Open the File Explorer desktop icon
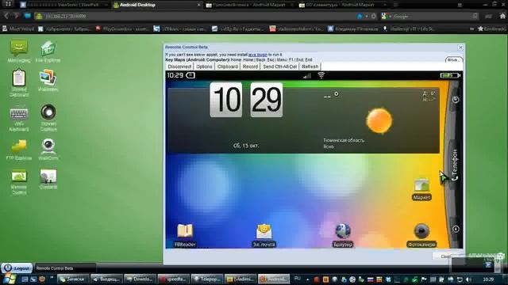 pyautogui.click(x=48, y=51)
